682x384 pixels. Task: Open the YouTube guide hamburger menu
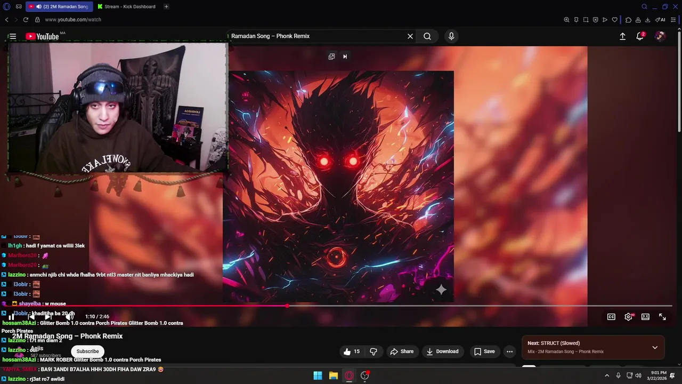click(13, 36)
